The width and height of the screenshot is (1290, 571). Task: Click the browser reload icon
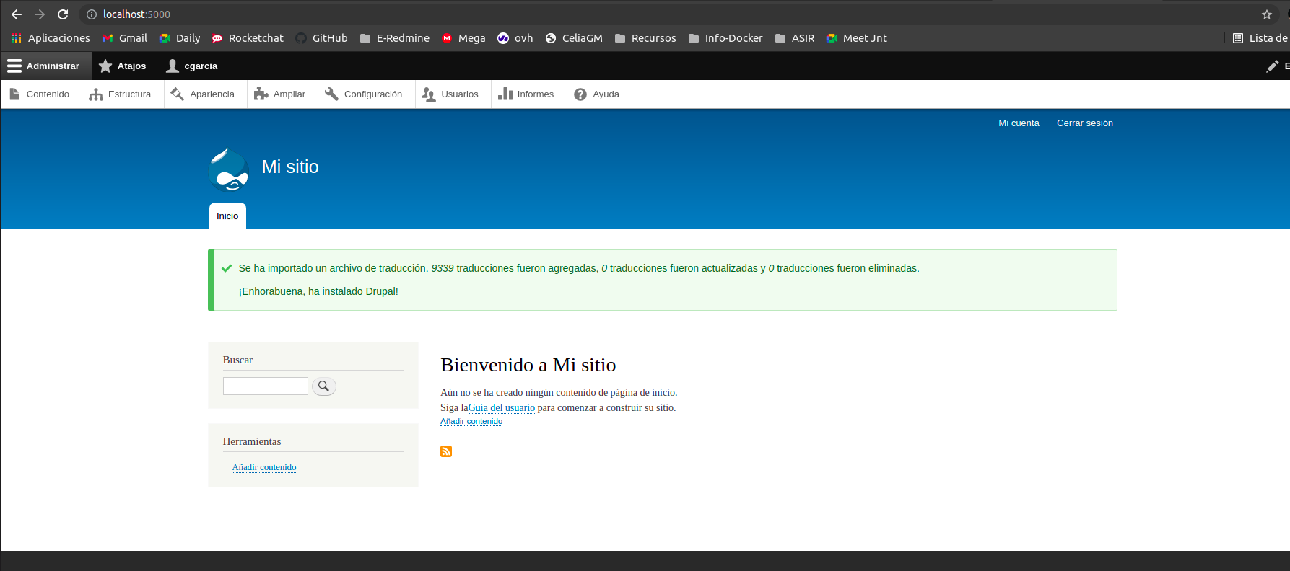63,14
